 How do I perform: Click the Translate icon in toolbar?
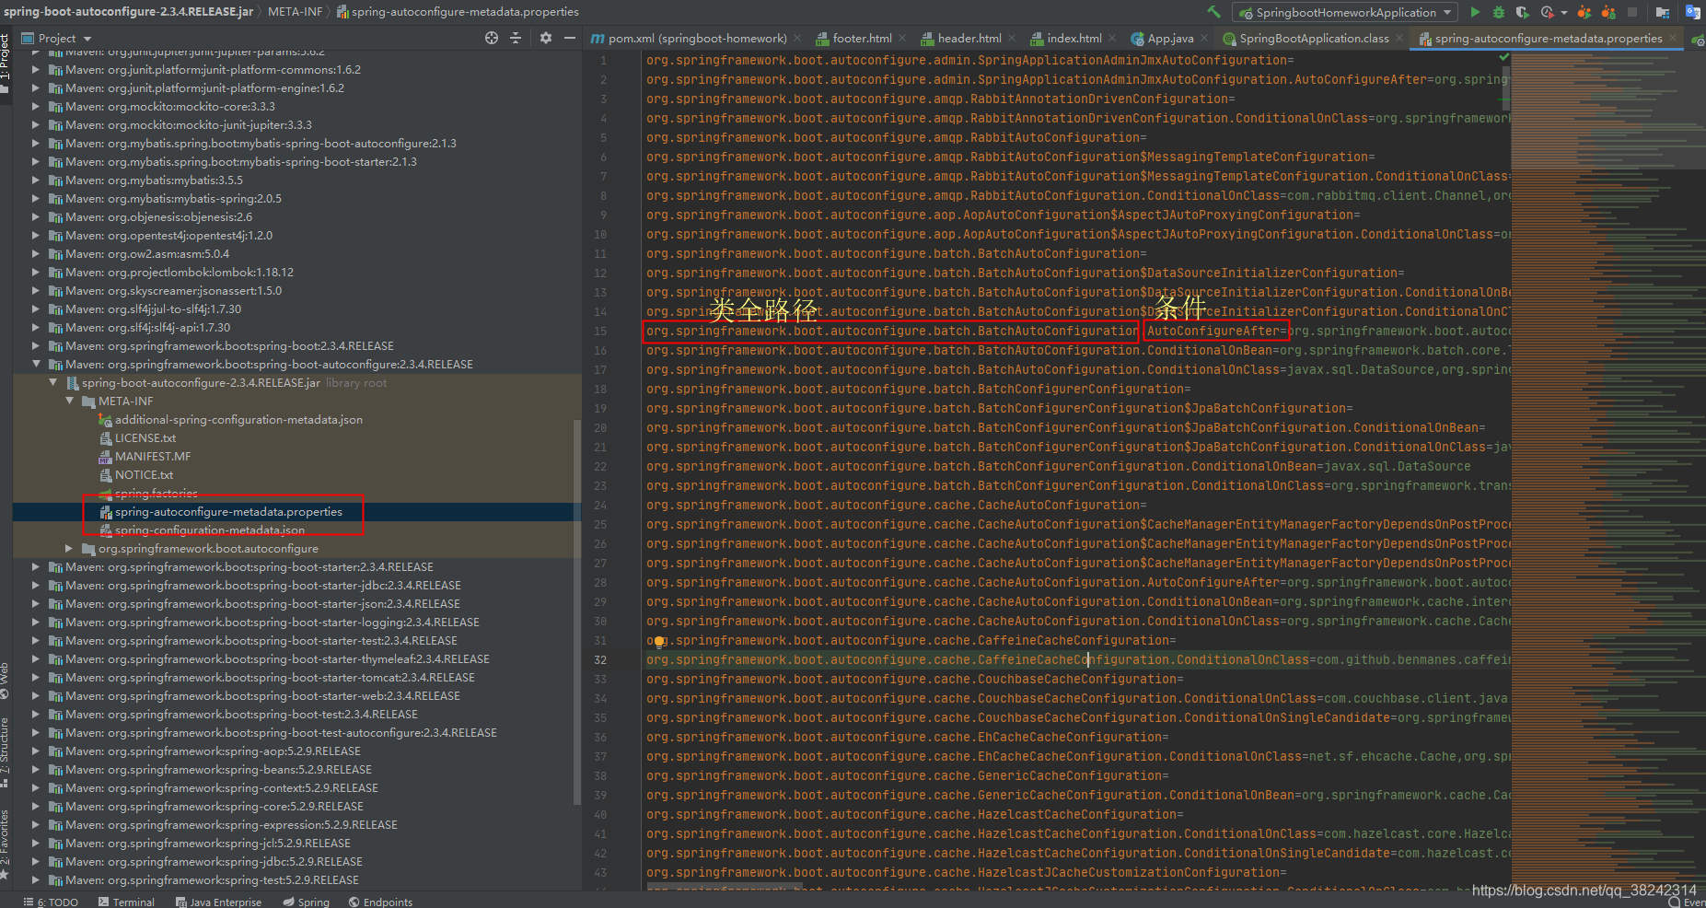[x=1692, y=12]
